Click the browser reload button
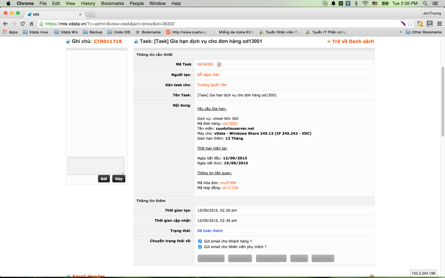The image size is (445, 278). tap(23, 24)
